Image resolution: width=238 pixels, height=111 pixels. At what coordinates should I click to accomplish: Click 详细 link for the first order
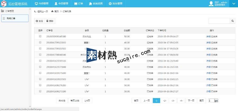pyautogui.click(x=208, y=36)
